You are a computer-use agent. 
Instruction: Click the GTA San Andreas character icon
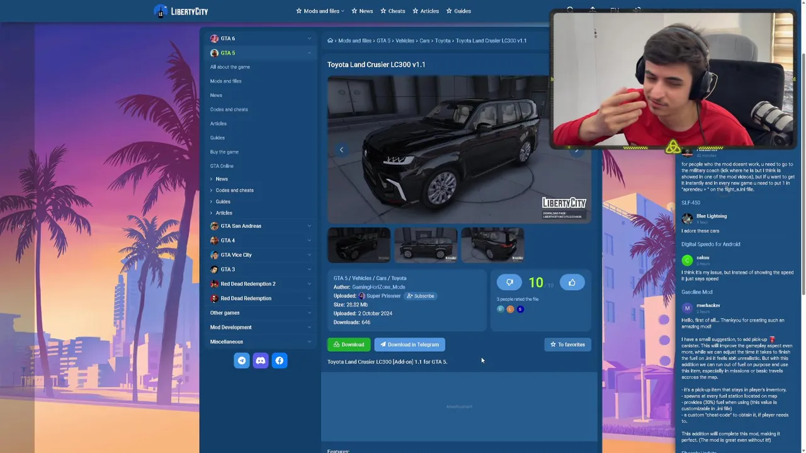click(214, 226)
